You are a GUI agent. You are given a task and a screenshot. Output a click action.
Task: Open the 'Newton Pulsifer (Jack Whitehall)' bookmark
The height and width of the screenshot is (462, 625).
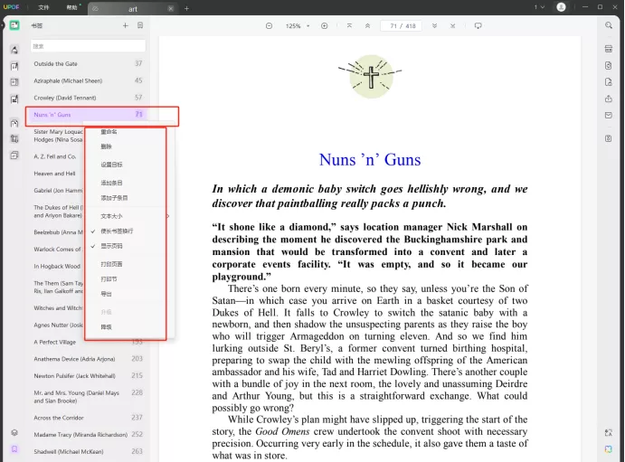click(x=88, y=376)
